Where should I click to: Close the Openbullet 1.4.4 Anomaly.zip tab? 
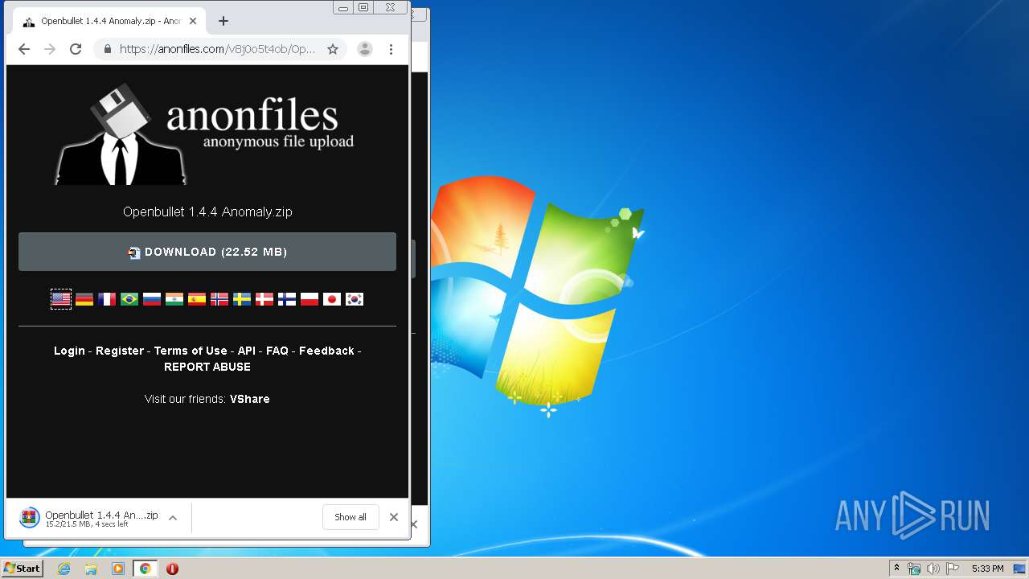click(x=193, y=21)
